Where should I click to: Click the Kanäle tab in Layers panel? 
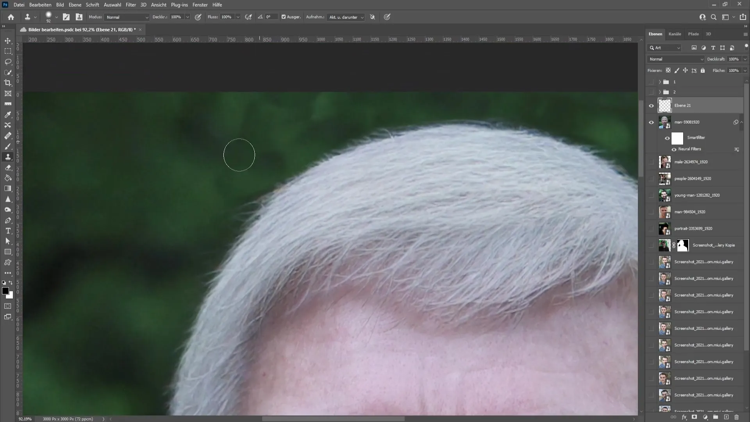(x=675, y=34)
